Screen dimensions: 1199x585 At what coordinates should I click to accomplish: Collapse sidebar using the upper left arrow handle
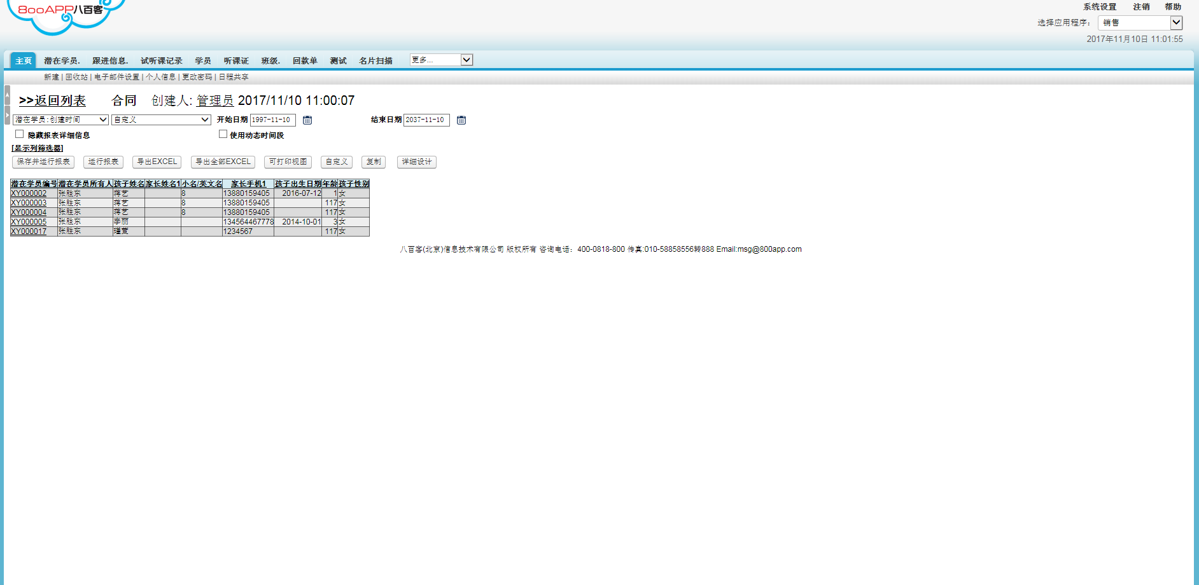pos(7,95)
